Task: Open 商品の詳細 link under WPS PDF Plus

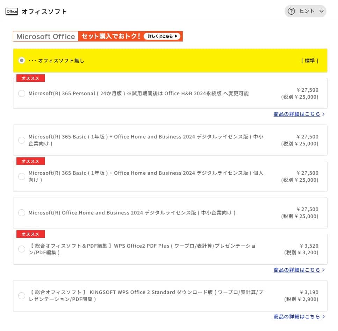Action: click(297, 270)
